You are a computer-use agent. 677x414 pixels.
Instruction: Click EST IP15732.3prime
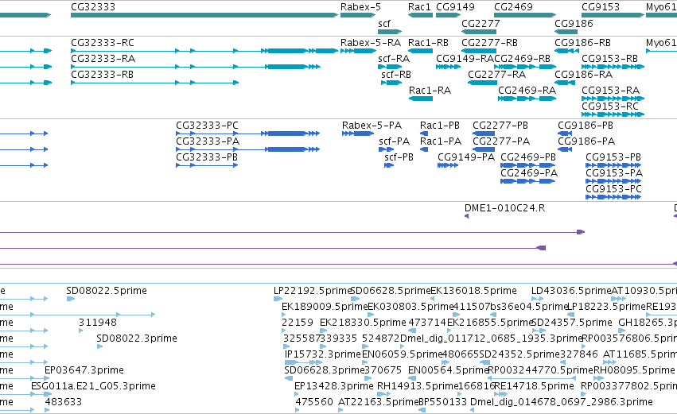[322, 354]
